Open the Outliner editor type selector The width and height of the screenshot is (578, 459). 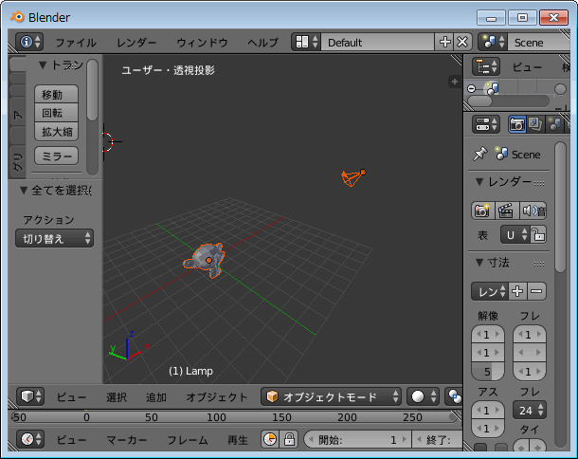tap(486, 66)
